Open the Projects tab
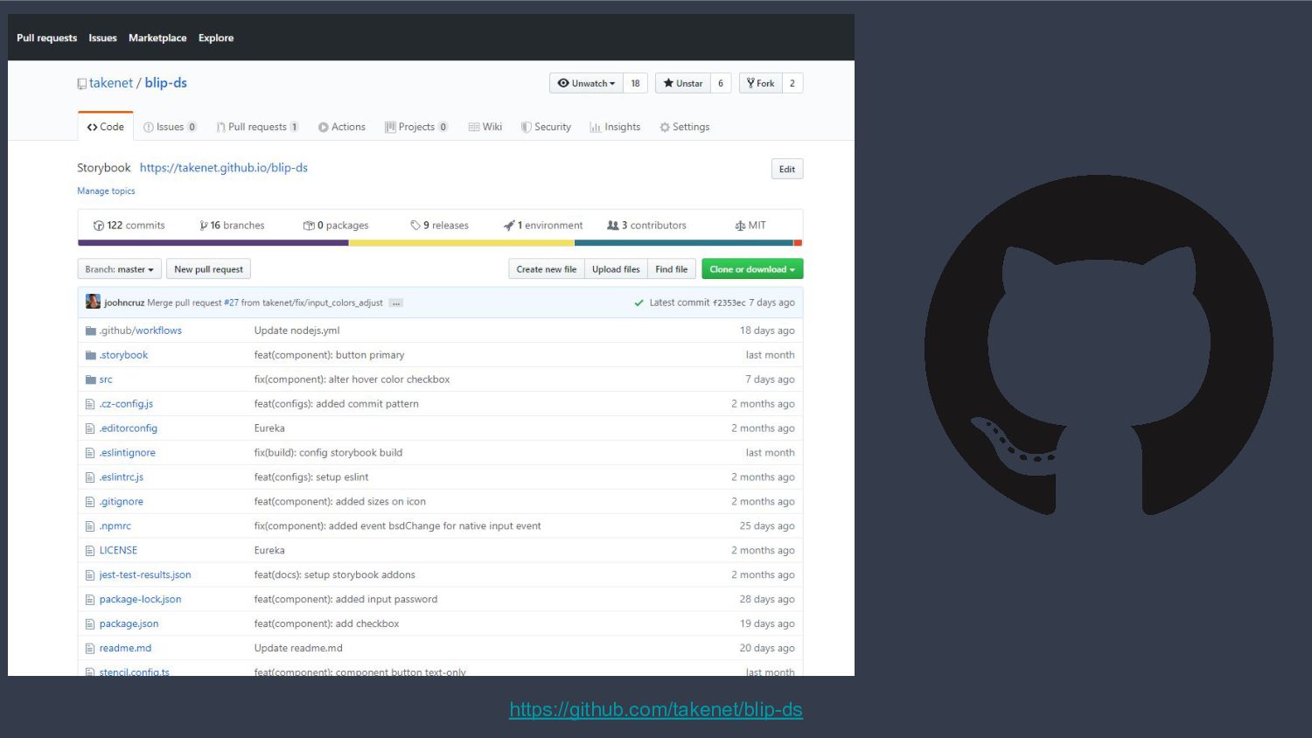Viewport: 1312px width, 738px height. [416, 127]
